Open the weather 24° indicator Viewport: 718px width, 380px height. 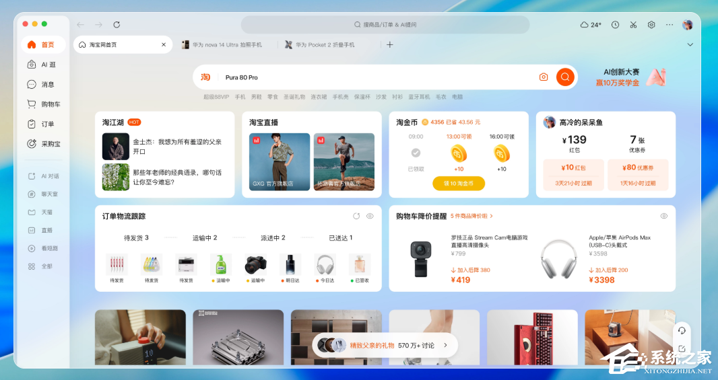pyautogui.click(x=591, y=25)
